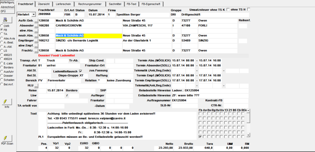Select the CMR radio option
This screenshot has width=315, height=152.
tap(2, 26)
